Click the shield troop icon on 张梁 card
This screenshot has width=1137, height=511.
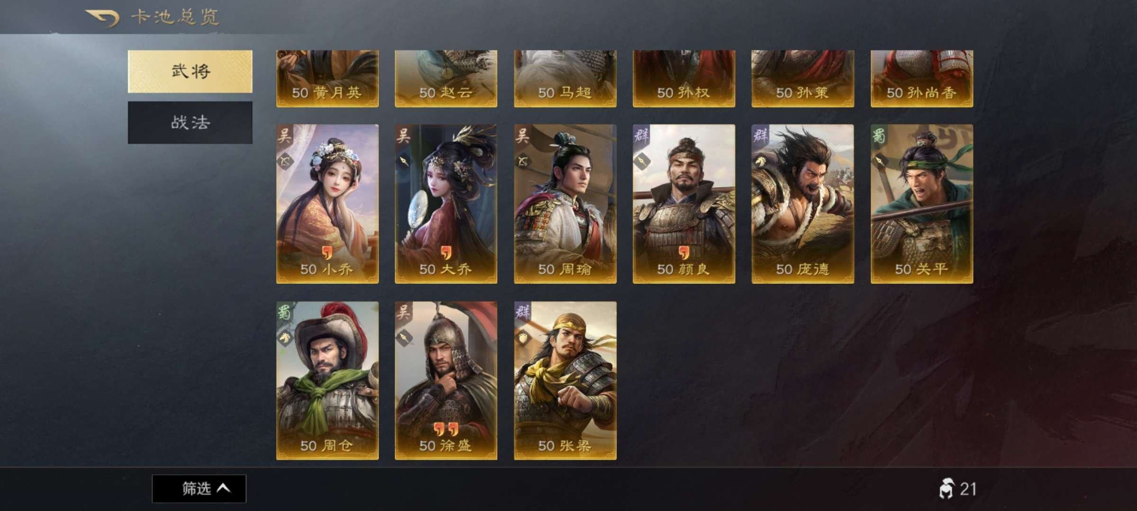coord(523,338)
